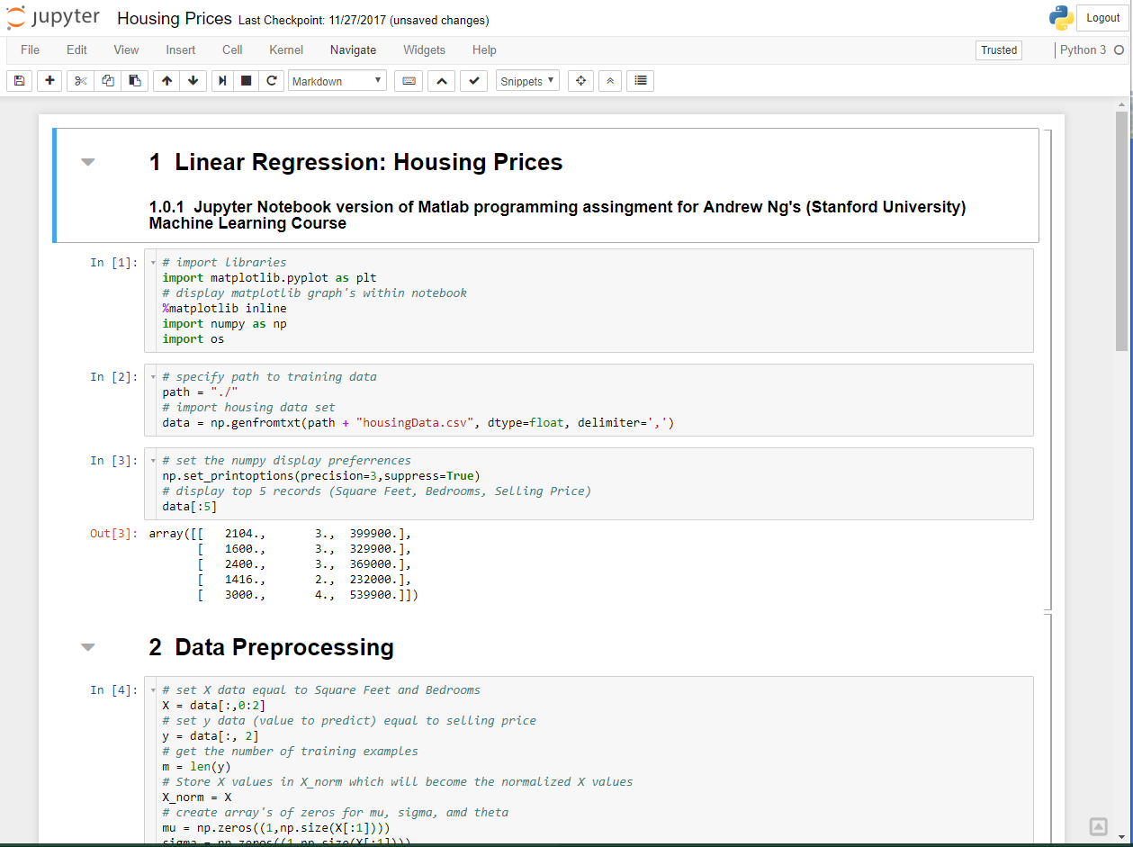Click the line 'import numpy as np'

[x=224, y=324]
